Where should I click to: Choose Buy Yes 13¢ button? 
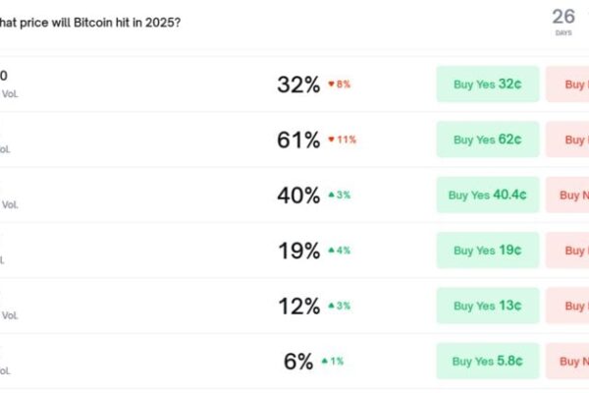(487, 306)
